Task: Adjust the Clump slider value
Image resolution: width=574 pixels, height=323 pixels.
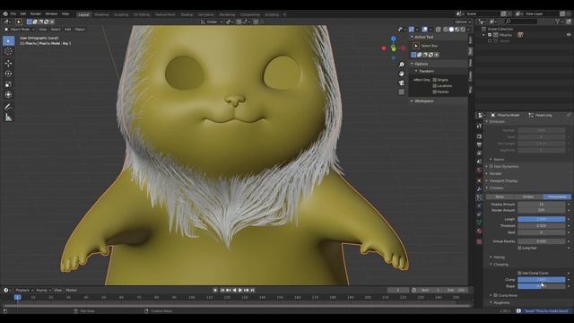Action: 542,280
